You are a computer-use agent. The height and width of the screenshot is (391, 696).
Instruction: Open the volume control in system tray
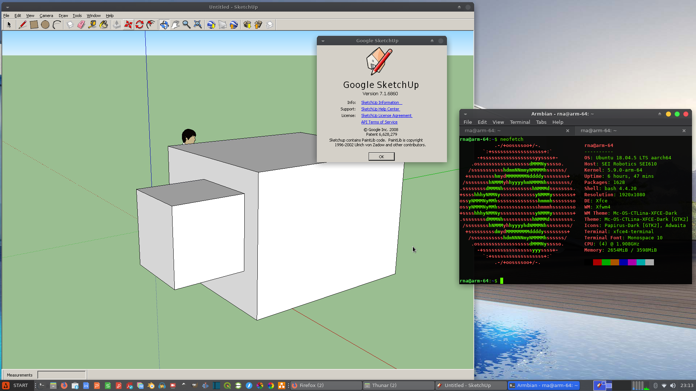tap(673, 386)
